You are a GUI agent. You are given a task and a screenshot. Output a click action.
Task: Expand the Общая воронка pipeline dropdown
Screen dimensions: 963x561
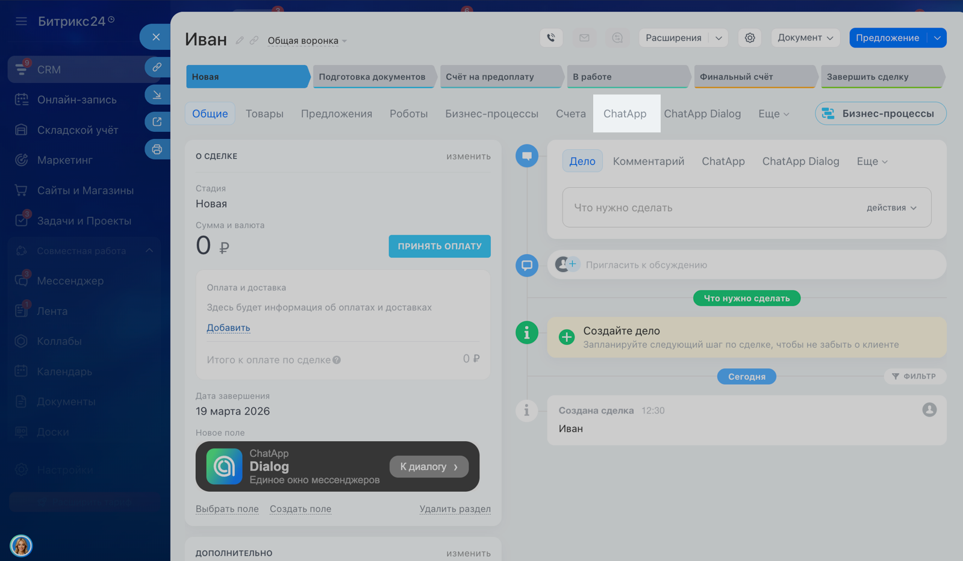click(x=307, y=41)
